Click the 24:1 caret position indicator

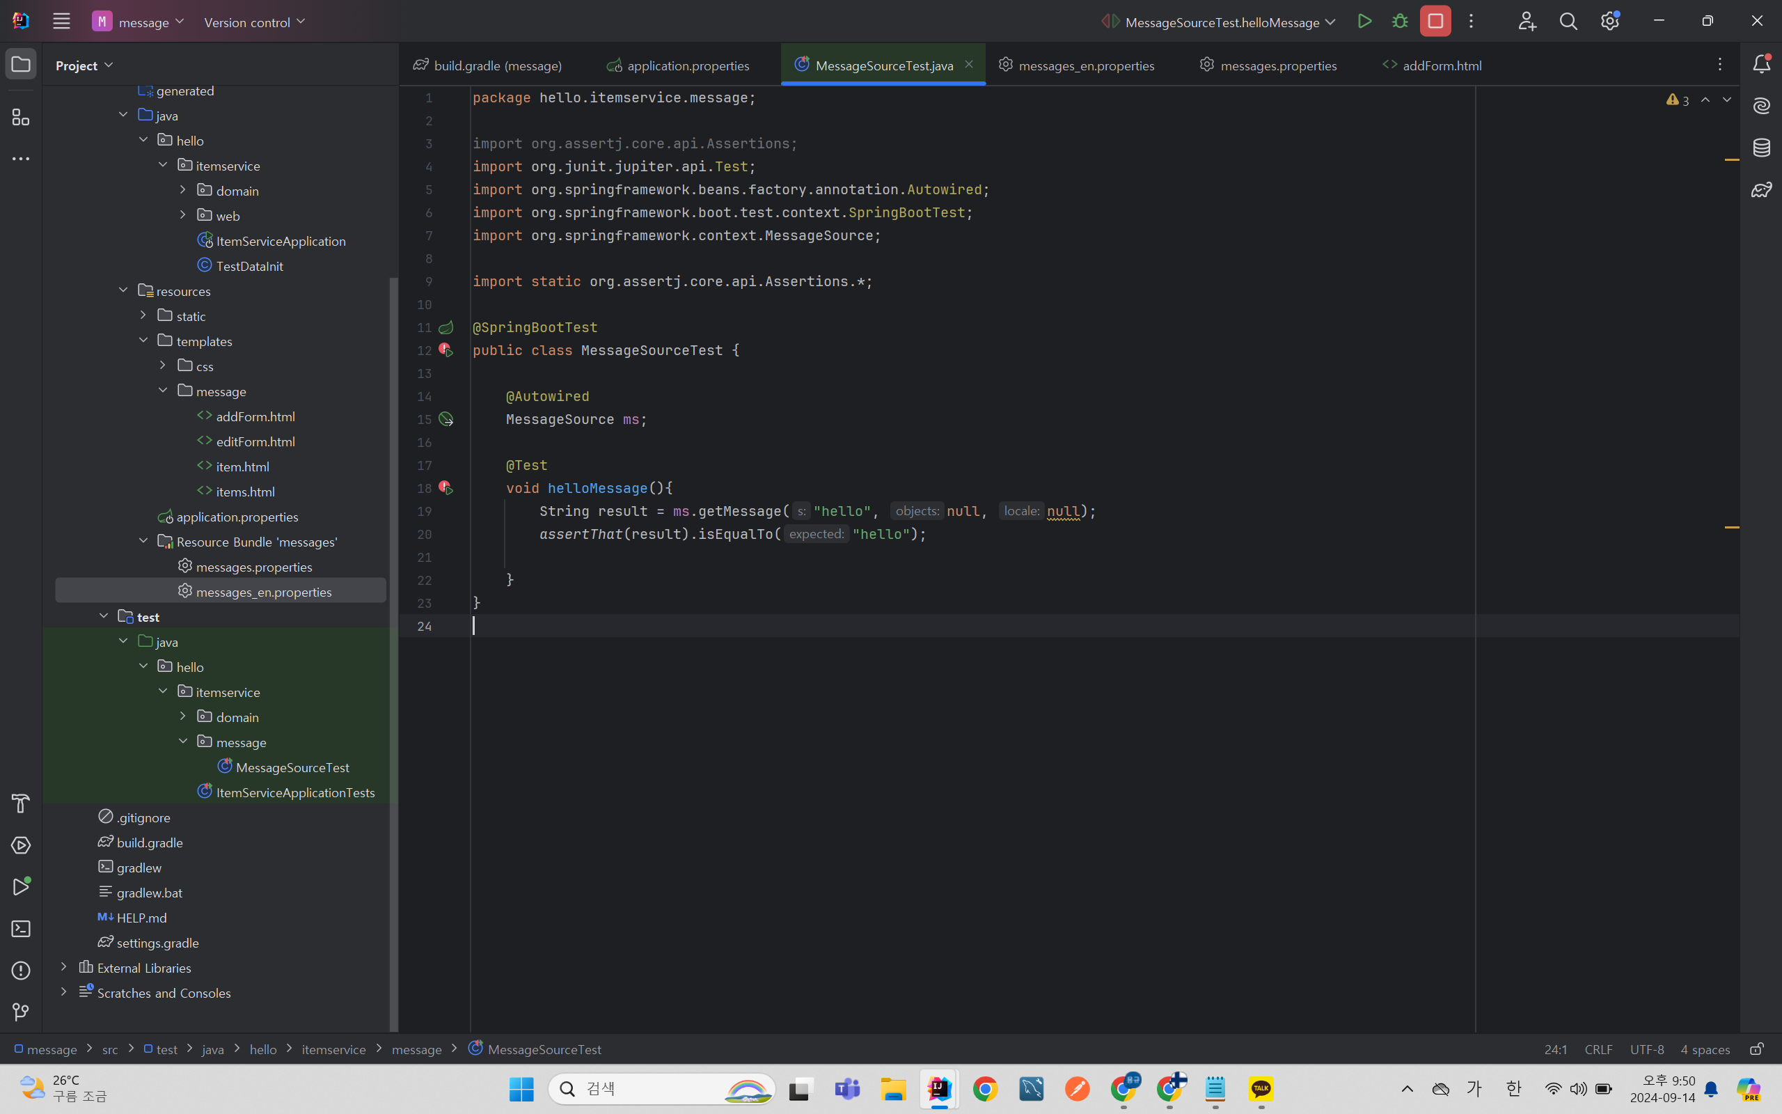[x=1555, y=1049]
